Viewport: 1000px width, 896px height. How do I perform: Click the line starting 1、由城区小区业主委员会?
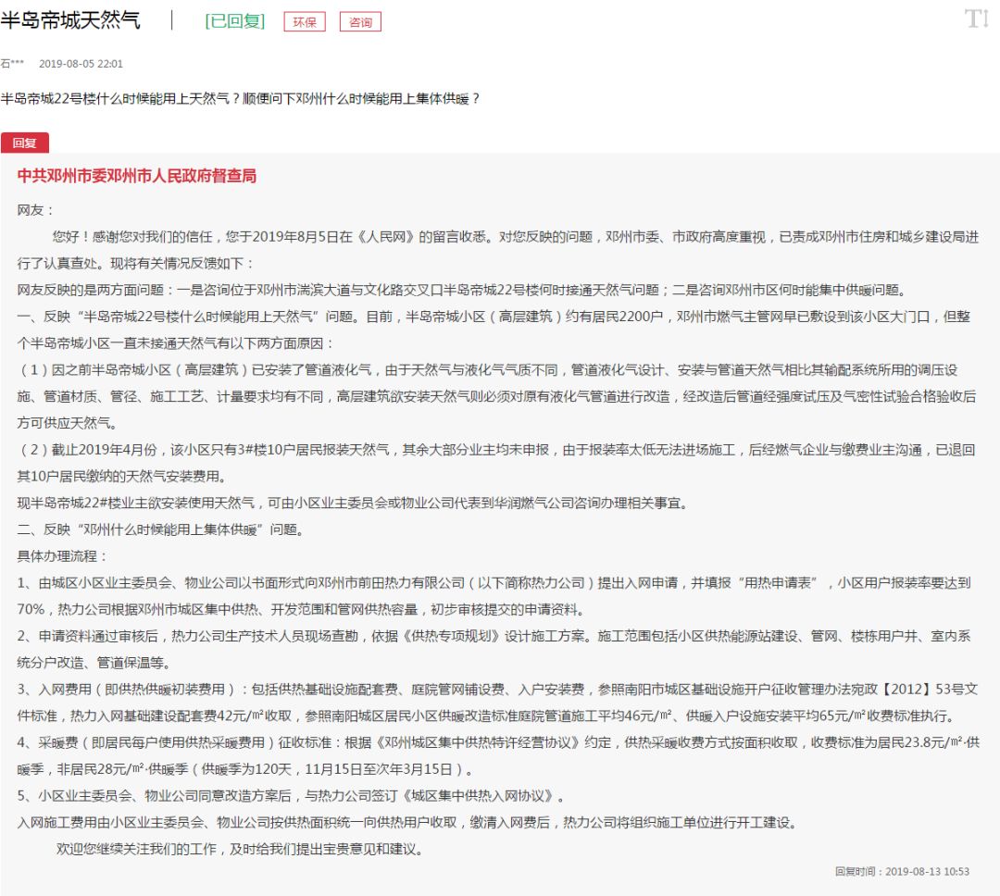tap(494, 582)
